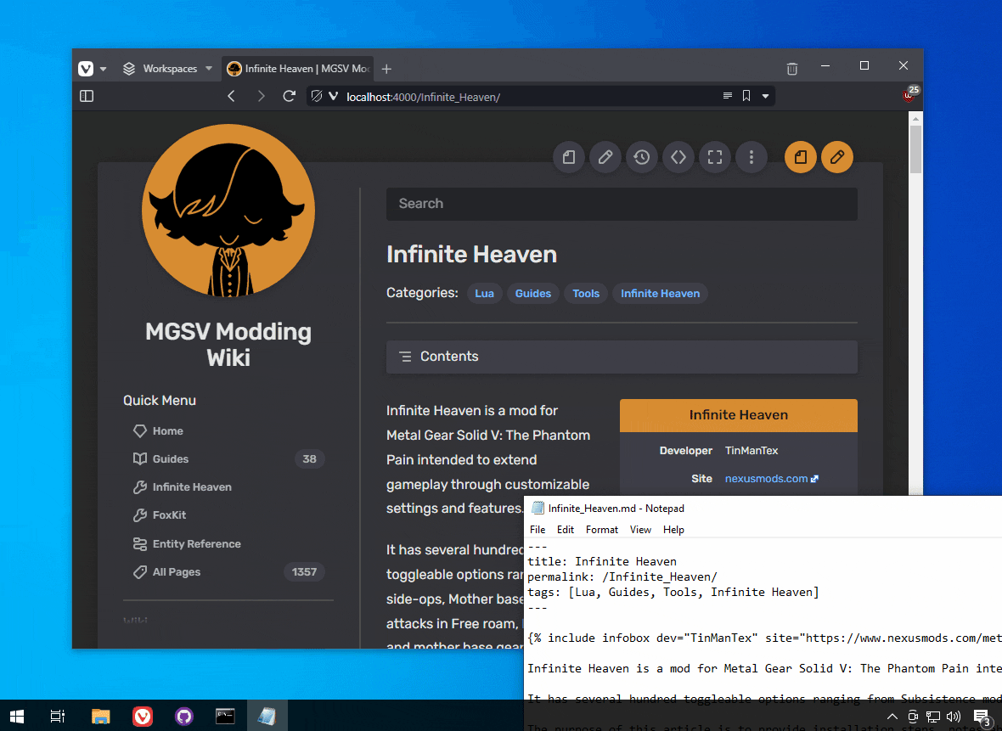Open Notepad's Help menu

pos(673,530)
